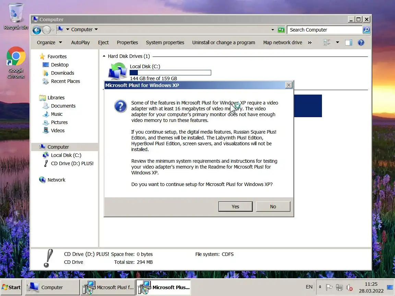Screen dimensions: 395x296
Task: Click Map network drive
Action: [x=283, y=42]
